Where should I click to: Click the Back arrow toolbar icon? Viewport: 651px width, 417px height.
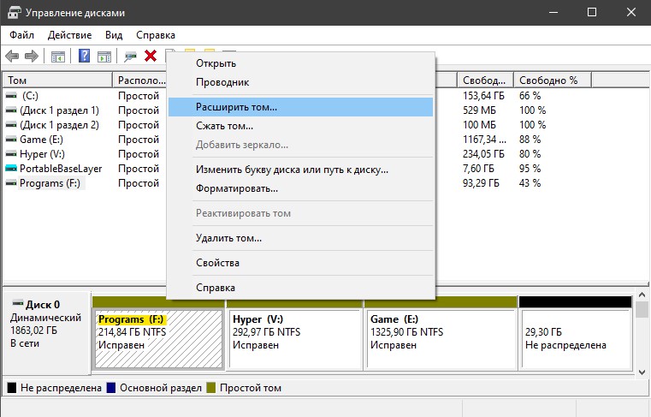tap(12, 56)
